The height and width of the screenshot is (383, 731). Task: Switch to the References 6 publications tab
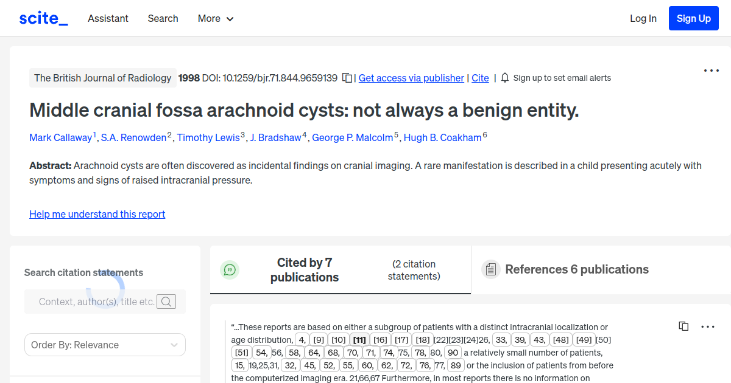click(576, 269)
